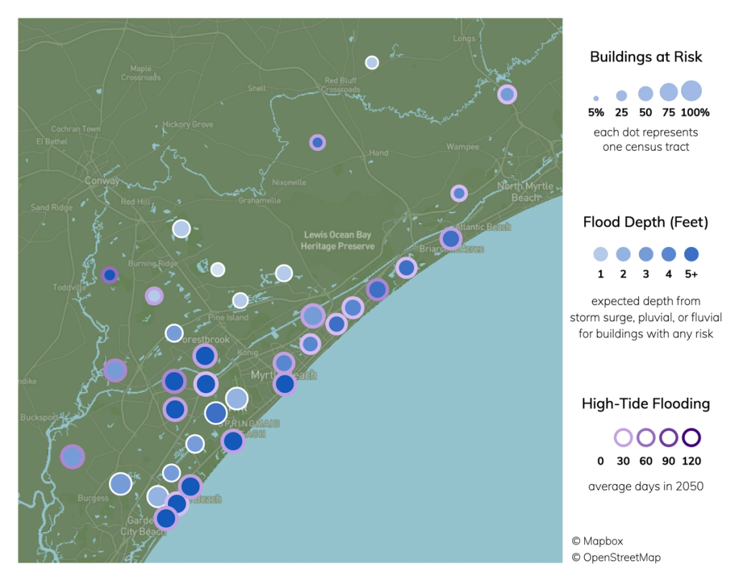
Task: Select the dot at Briarcliffe Acres
Action: coord(451,237)
